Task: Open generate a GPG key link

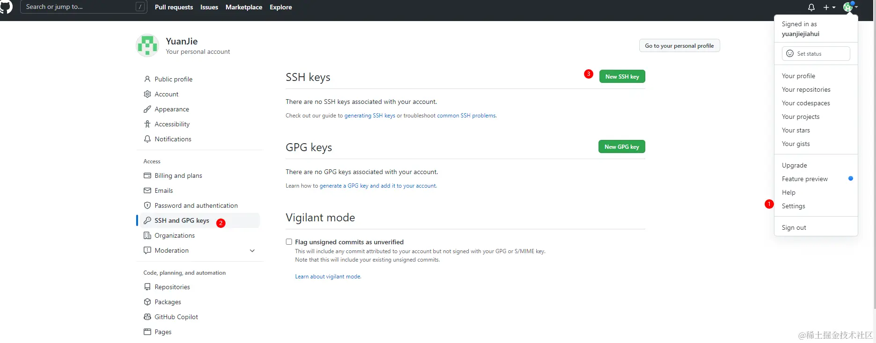Action: point(378,186)
